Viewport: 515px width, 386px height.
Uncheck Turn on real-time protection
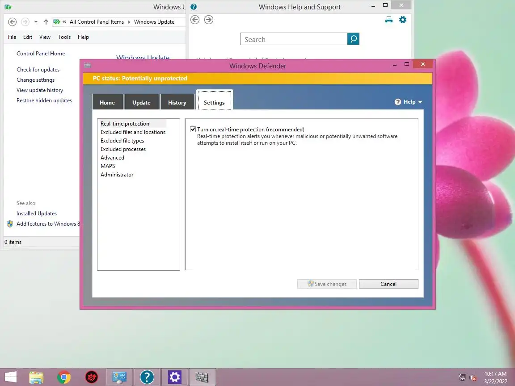(193, 129)
